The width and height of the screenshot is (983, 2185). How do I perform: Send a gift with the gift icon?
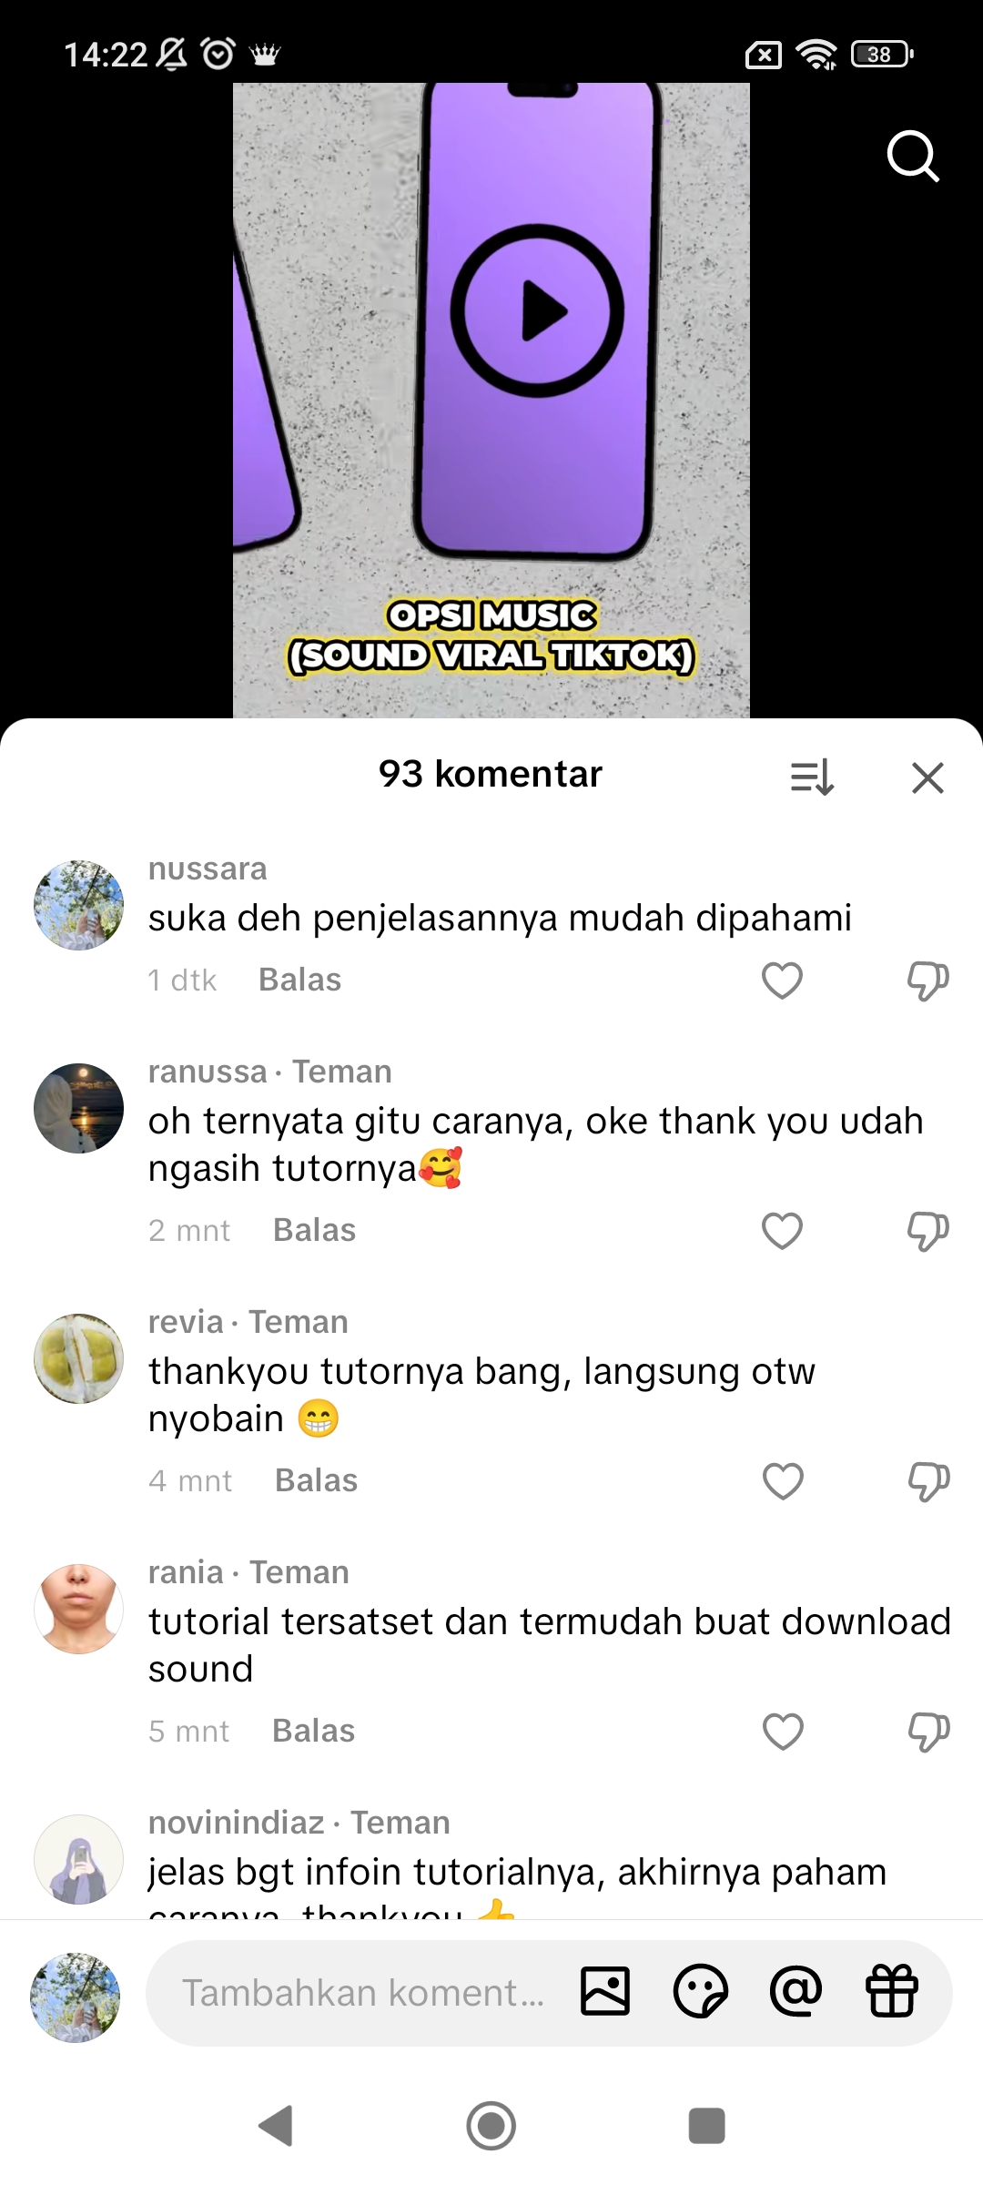coord(892,1991)
